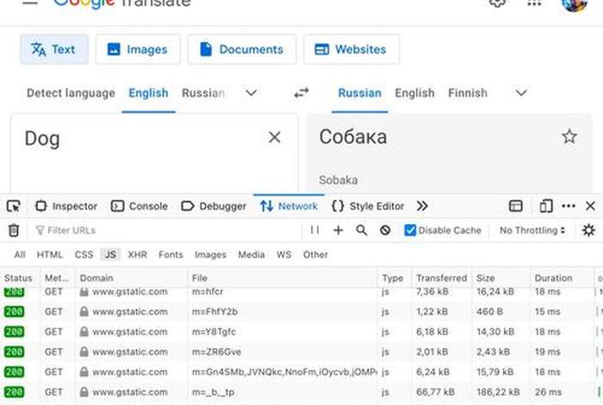The height and width of the screenshot is (405, 603).
Task: Select the m=Gn4SMb,JVNQkc request row
Action: [x=301, y=372]
